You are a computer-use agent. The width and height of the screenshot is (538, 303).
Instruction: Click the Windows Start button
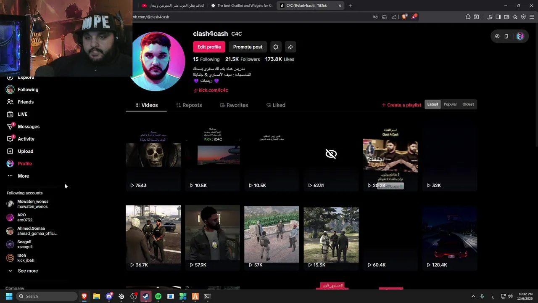[9, 296]
